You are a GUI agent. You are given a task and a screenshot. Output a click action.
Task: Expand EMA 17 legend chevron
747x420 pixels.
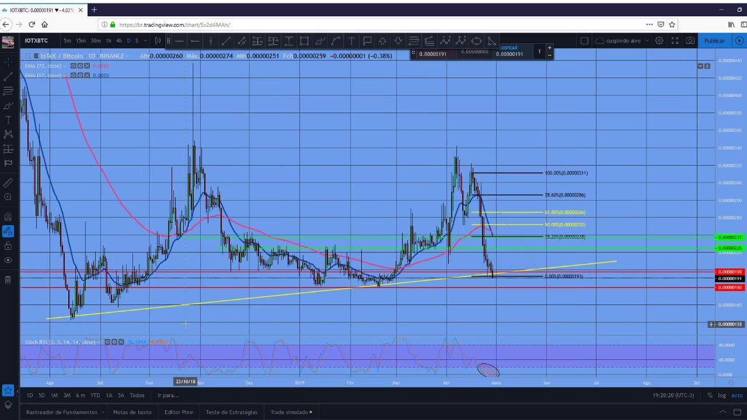[x=65, y=75]
